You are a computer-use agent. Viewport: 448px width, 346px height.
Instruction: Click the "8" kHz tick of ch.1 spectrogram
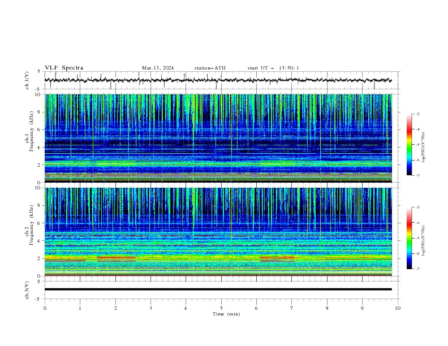(x=40, y=112)
